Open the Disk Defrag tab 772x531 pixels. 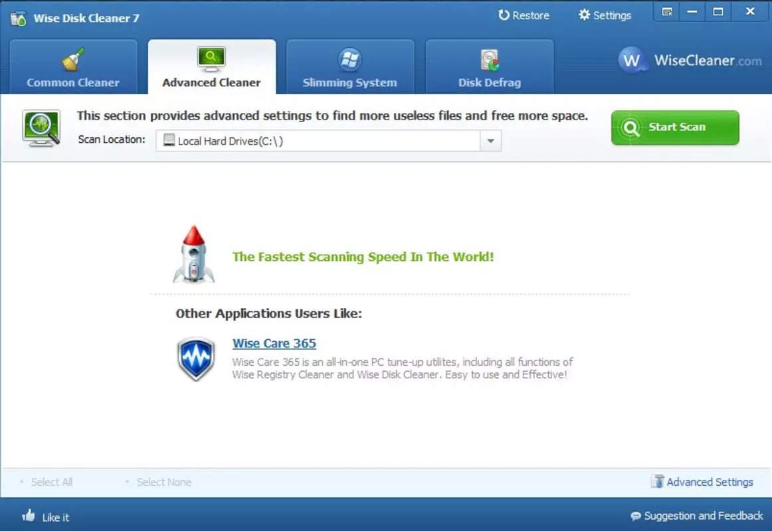point(490,67)
